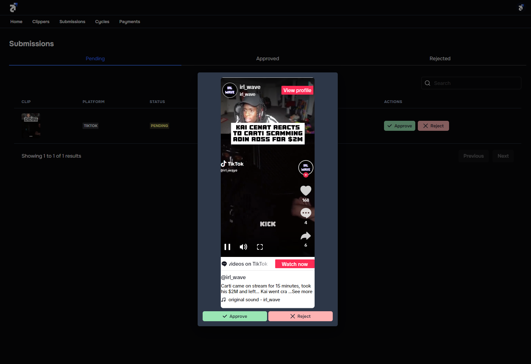Approve the clip in the preview modal
The width and height of the screenshot is (531, 364).
(235, 316)
